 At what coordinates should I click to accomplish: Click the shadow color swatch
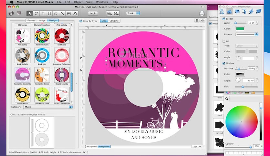pyautogui.click(x=240, y=74)
